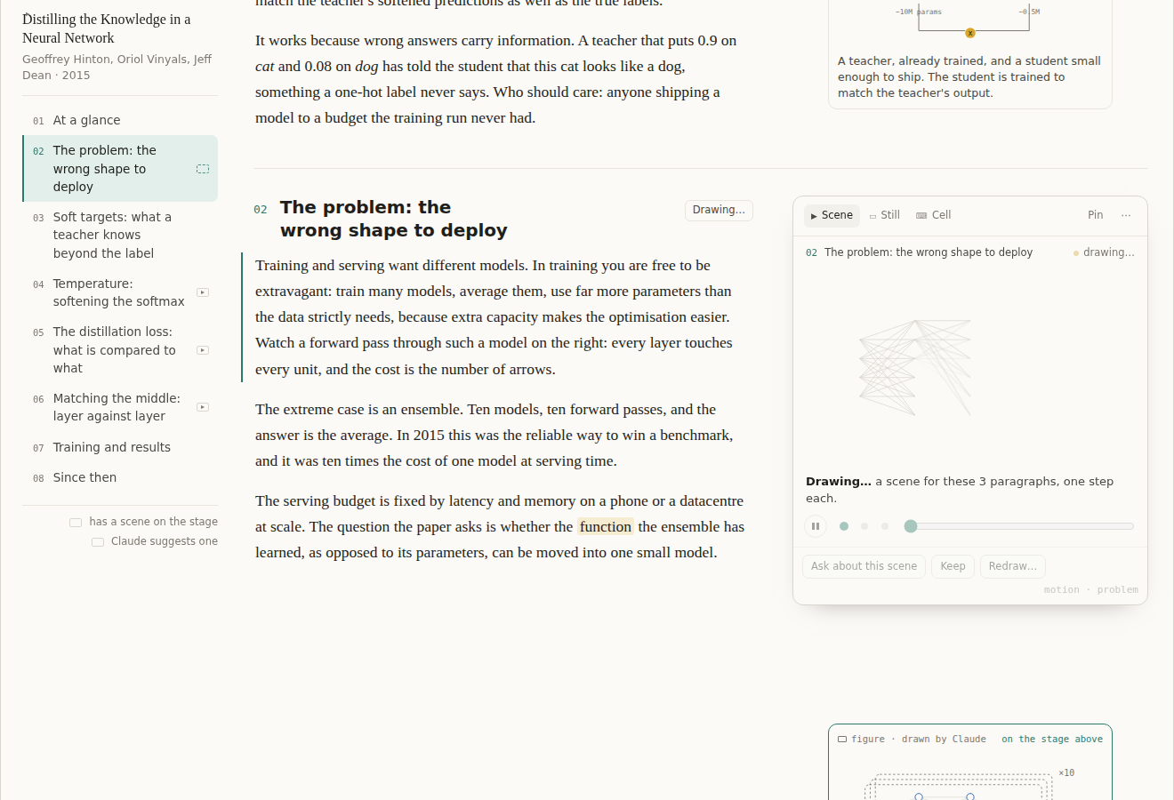Screen dimensions: 1174x800
Task: Jump to Since then section
Action: click(120, 477)
